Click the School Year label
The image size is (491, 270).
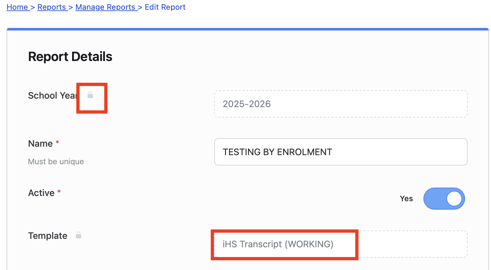pos(52,95)
